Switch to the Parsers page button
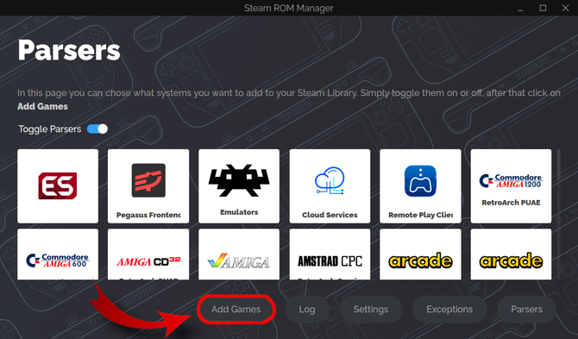578x339 pixels. coord(526,309)
